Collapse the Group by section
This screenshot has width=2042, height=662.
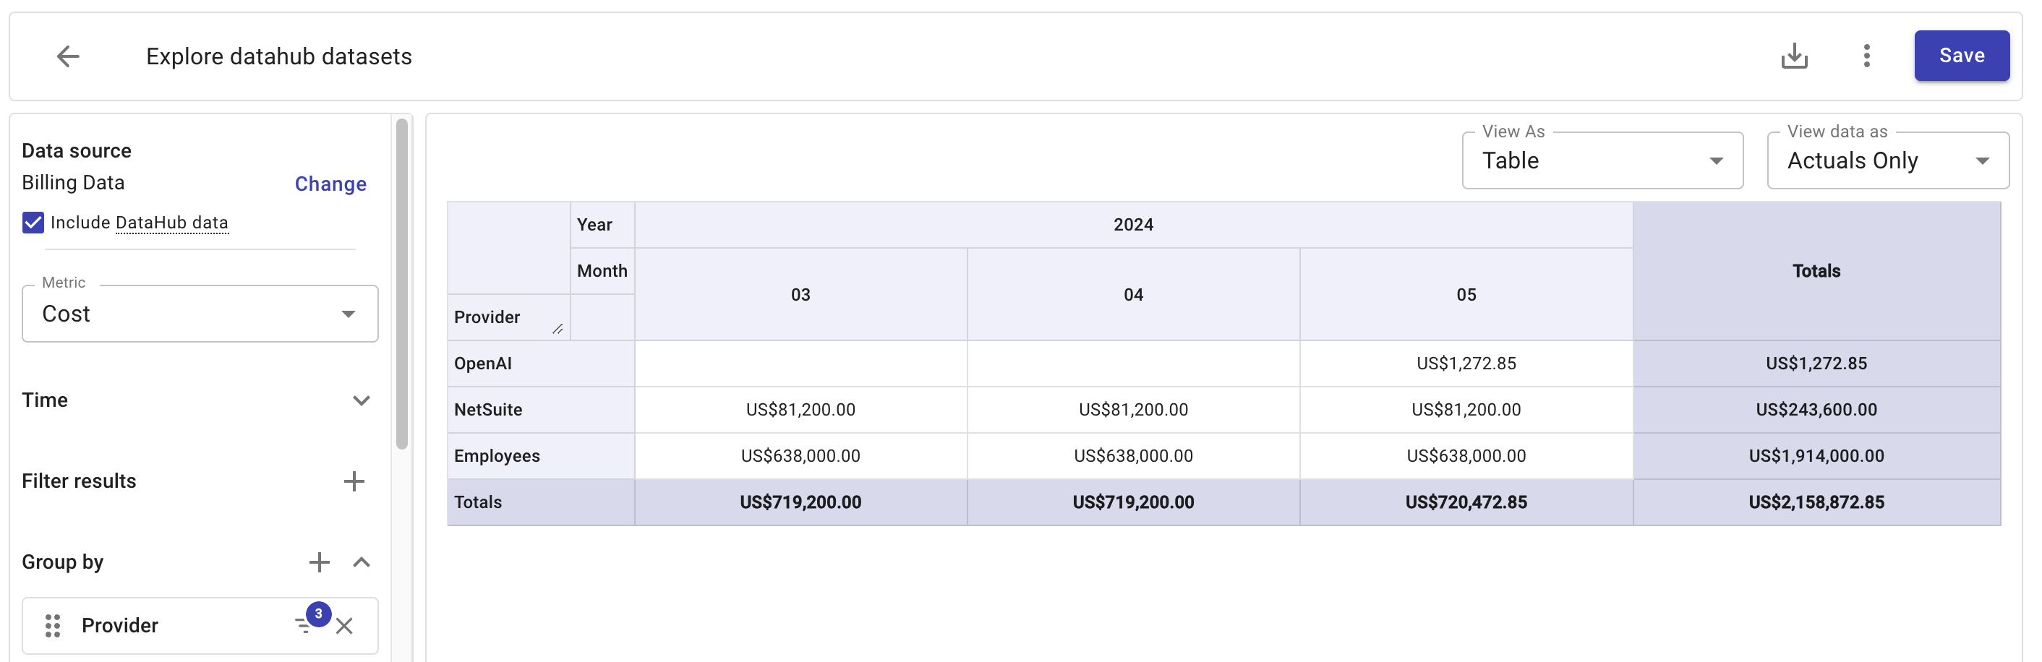pos(361,562)
